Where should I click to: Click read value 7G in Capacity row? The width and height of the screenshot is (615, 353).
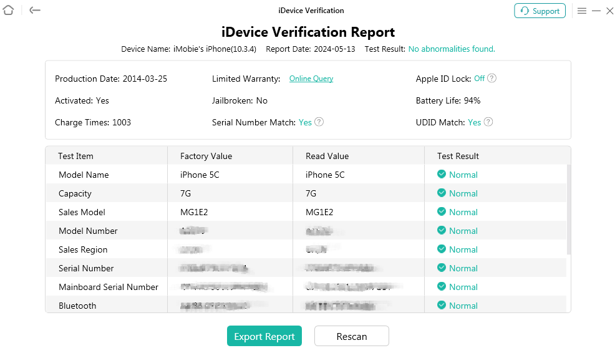(311, 194)
